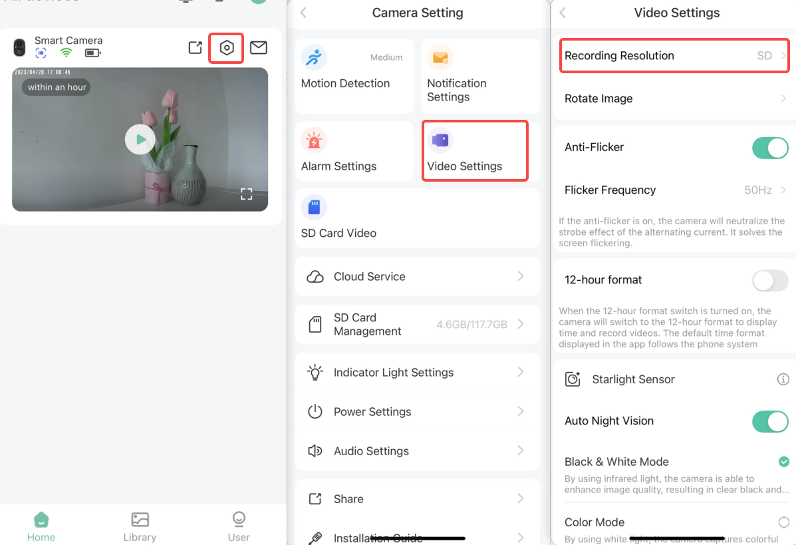Tap the motion tracking icon under Smart Camera

tap(41, 53)
